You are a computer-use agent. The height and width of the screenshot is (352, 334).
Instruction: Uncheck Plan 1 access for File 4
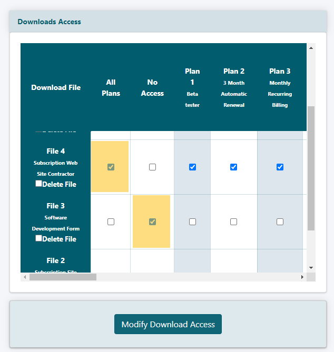click(x=192, y=167)
